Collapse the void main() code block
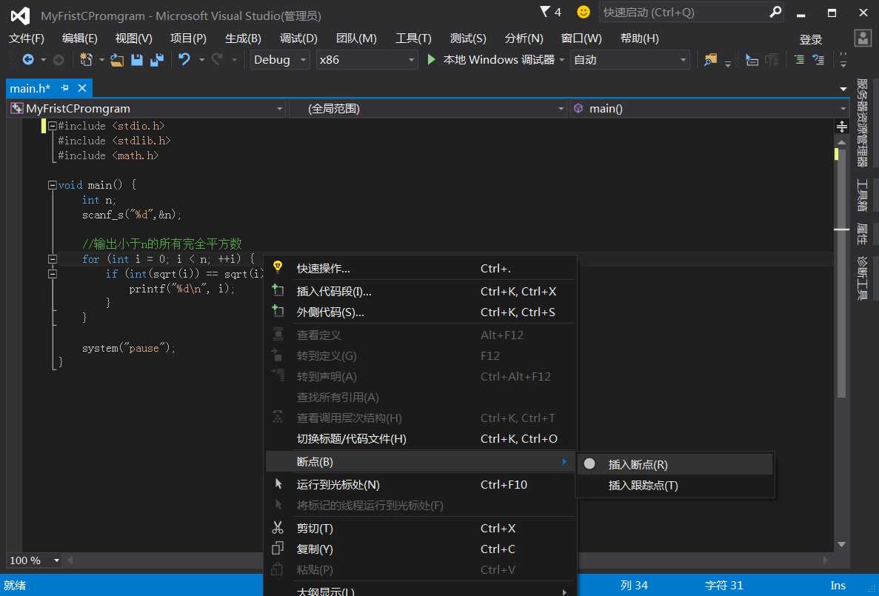Image resolution: width=879 pixels, height=596 pixels. pyautogui.click(x=52, y=185)
